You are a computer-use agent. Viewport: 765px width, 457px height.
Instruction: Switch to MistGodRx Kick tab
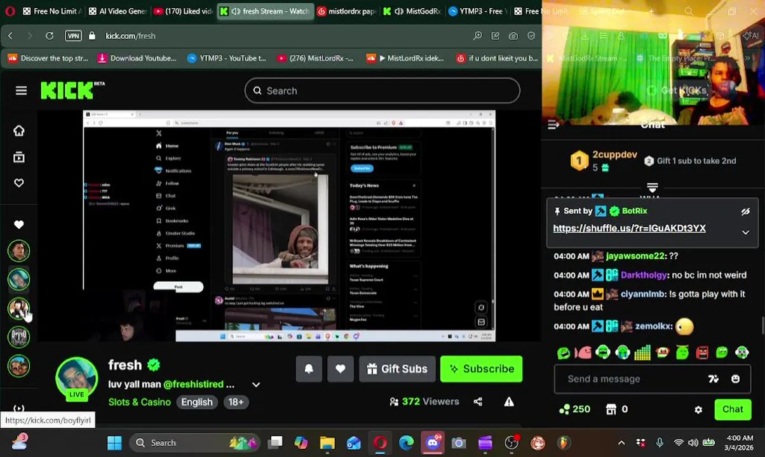pyautogui.click(x=413, y=11)
